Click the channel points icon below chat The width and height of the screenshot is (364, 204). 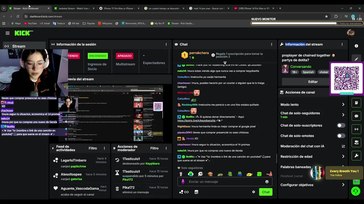184,192
